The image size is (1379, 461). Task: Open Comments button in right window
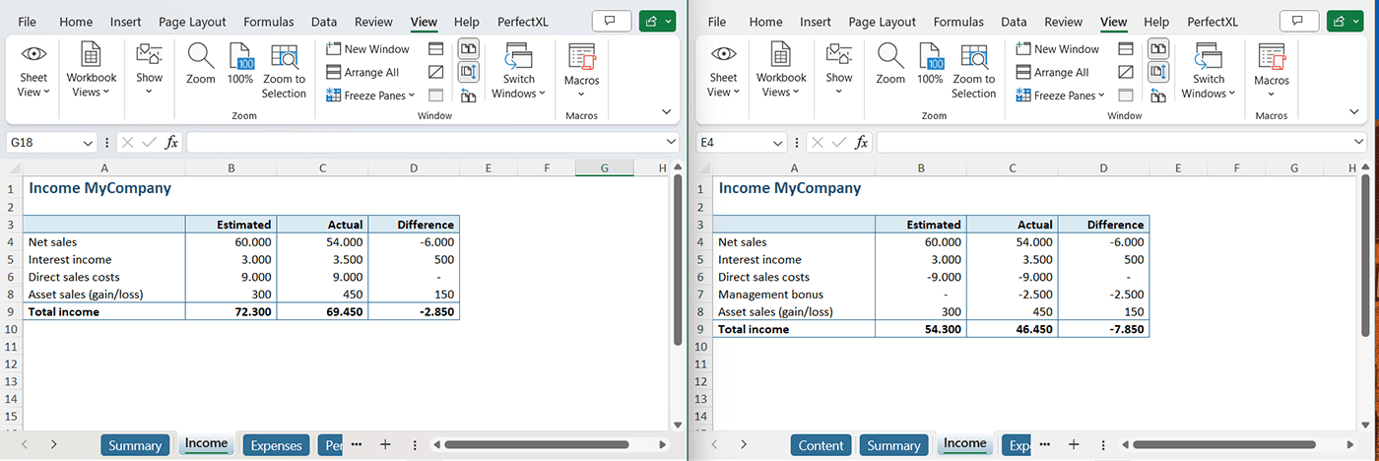(x=1301, y=22)
